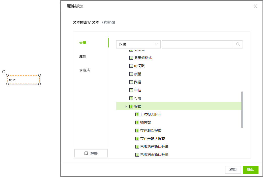Screen dimensions: 263x177
Task: Click the icon next to 上次报警时间
Action: point(137,114)
